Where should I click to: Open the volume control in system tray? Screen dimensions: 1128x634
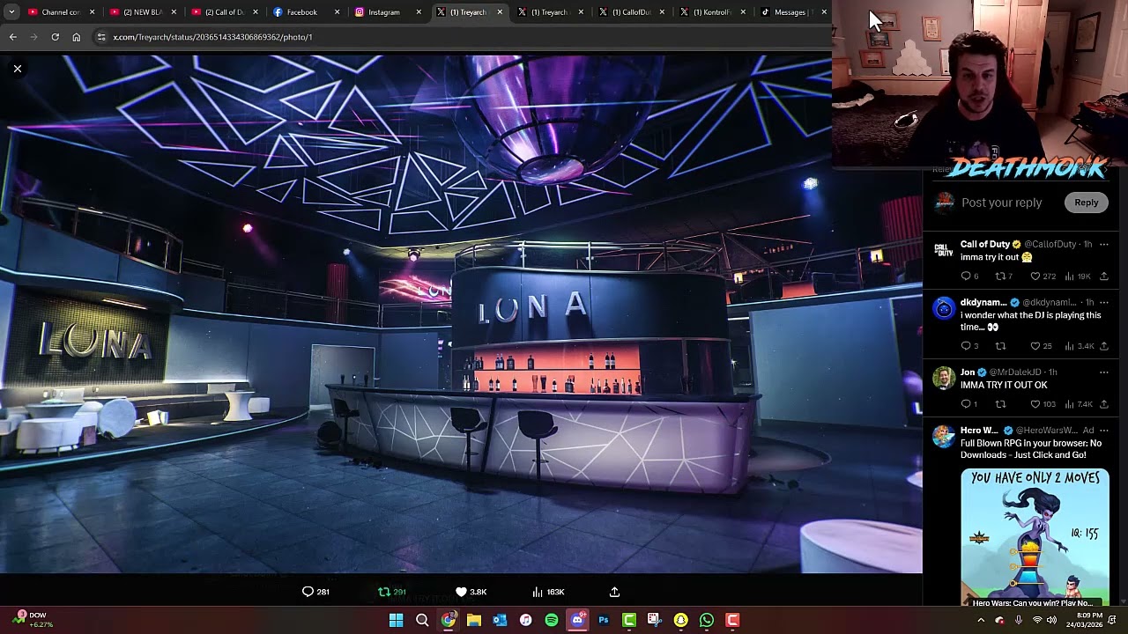1051,620
